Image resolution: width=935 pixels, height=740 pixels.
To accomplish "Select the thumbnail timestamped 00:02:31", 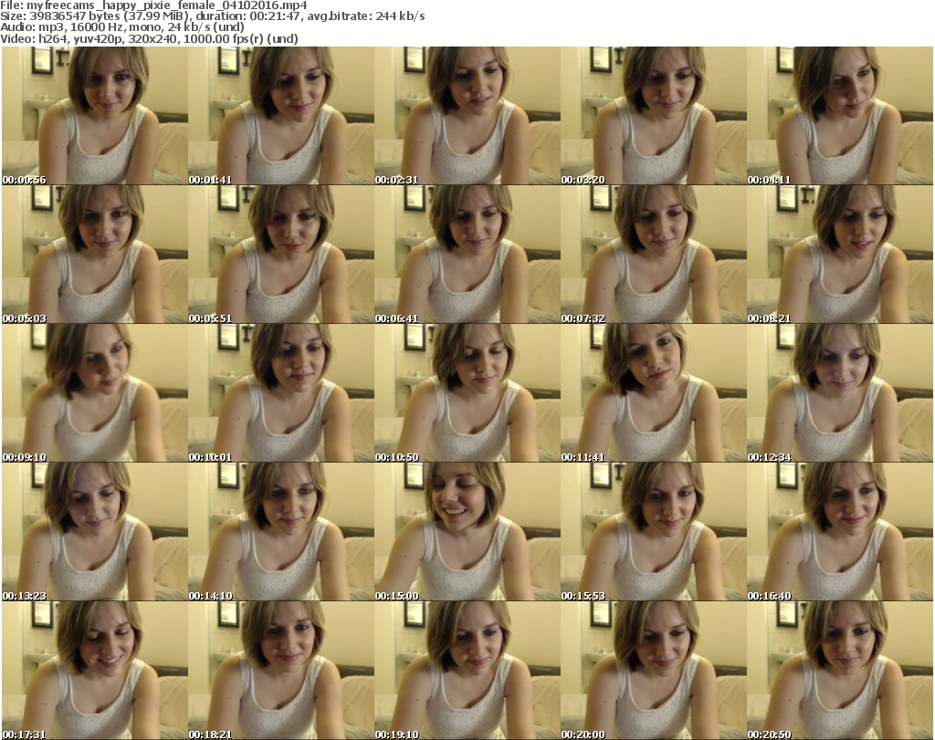I will coord(467,116).
